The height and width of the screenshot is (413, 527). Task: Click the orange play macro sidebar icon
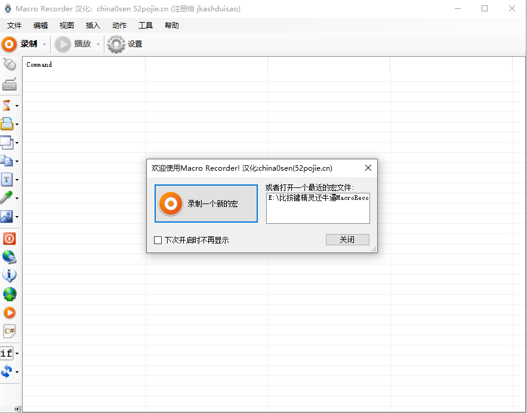(9, 313)
